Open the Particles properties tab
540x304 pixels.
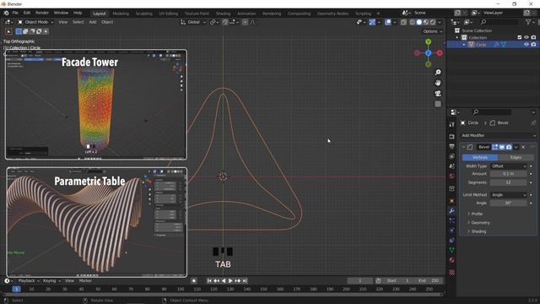452,220
